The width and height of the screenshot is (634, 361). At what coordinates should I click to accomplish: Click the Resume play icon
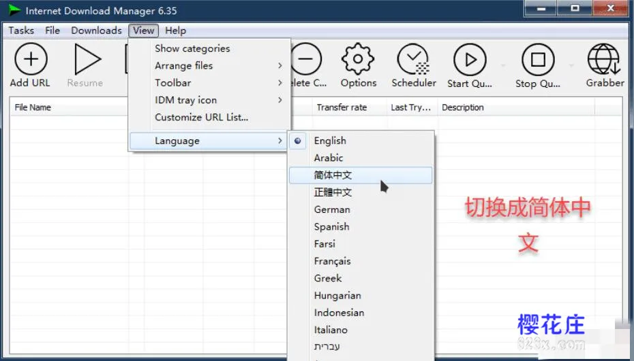[87, 59]
